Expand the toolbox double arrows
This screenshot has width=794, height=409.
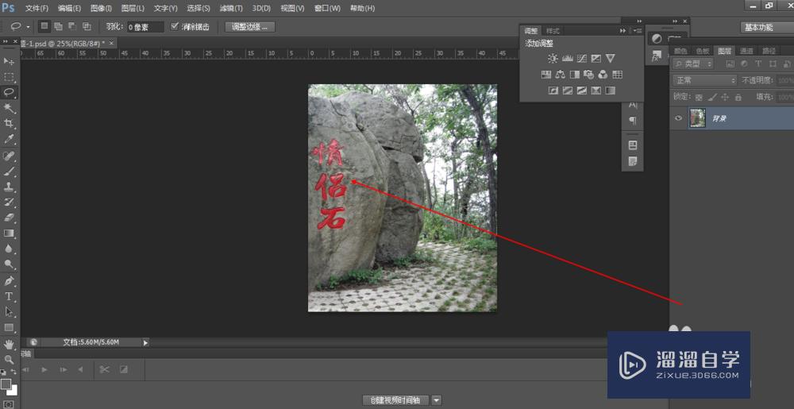pyautogui.click(x=6, y=41)
